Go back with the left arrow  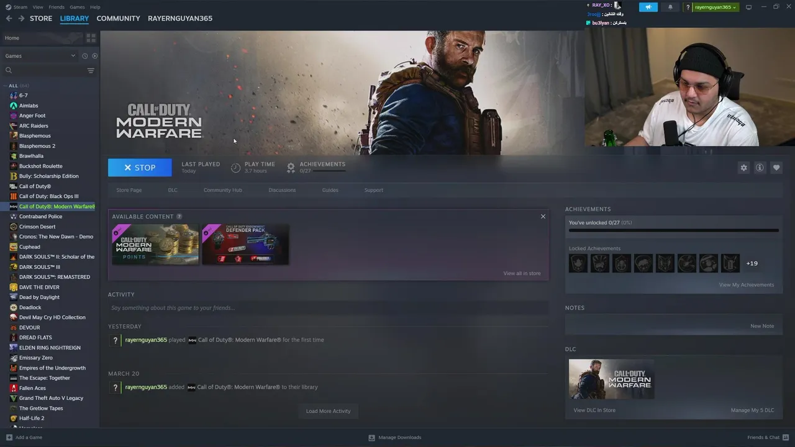[x=9, y=19]
